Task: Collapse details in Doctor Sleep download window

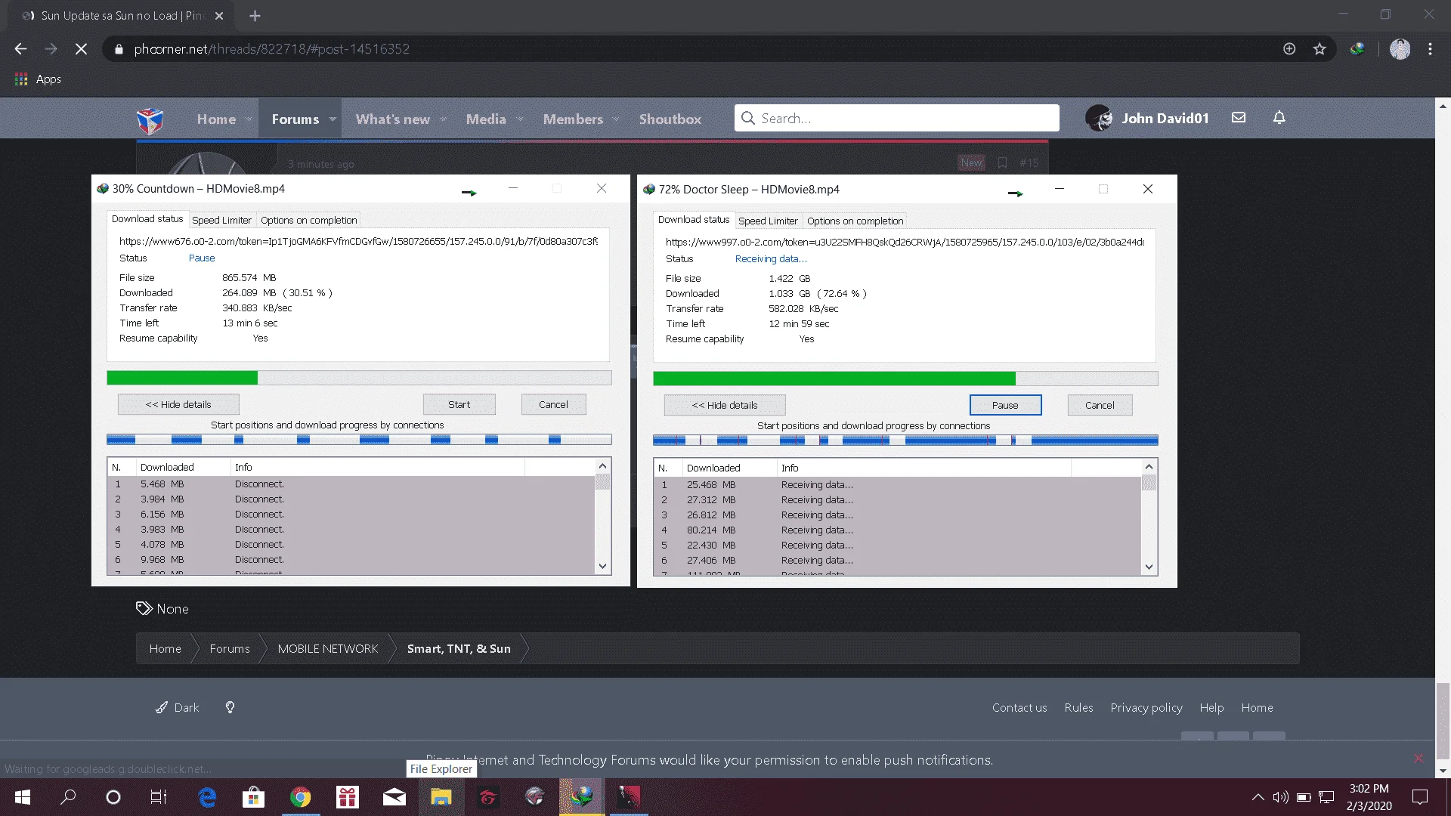Action: (x=725, y=405)
